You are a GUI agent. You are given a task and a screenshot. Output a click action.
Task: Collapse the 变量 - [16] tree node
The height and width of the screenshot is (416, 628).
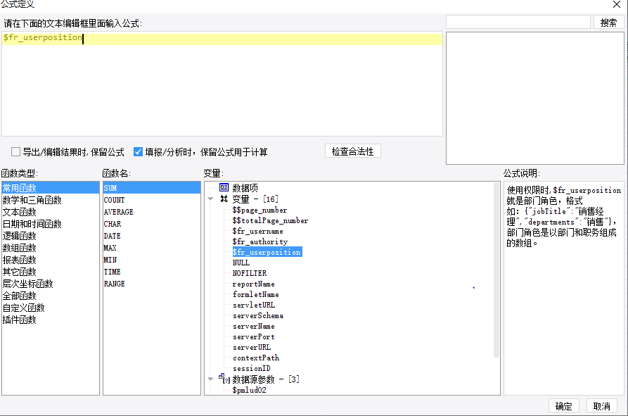pos(211,198)
